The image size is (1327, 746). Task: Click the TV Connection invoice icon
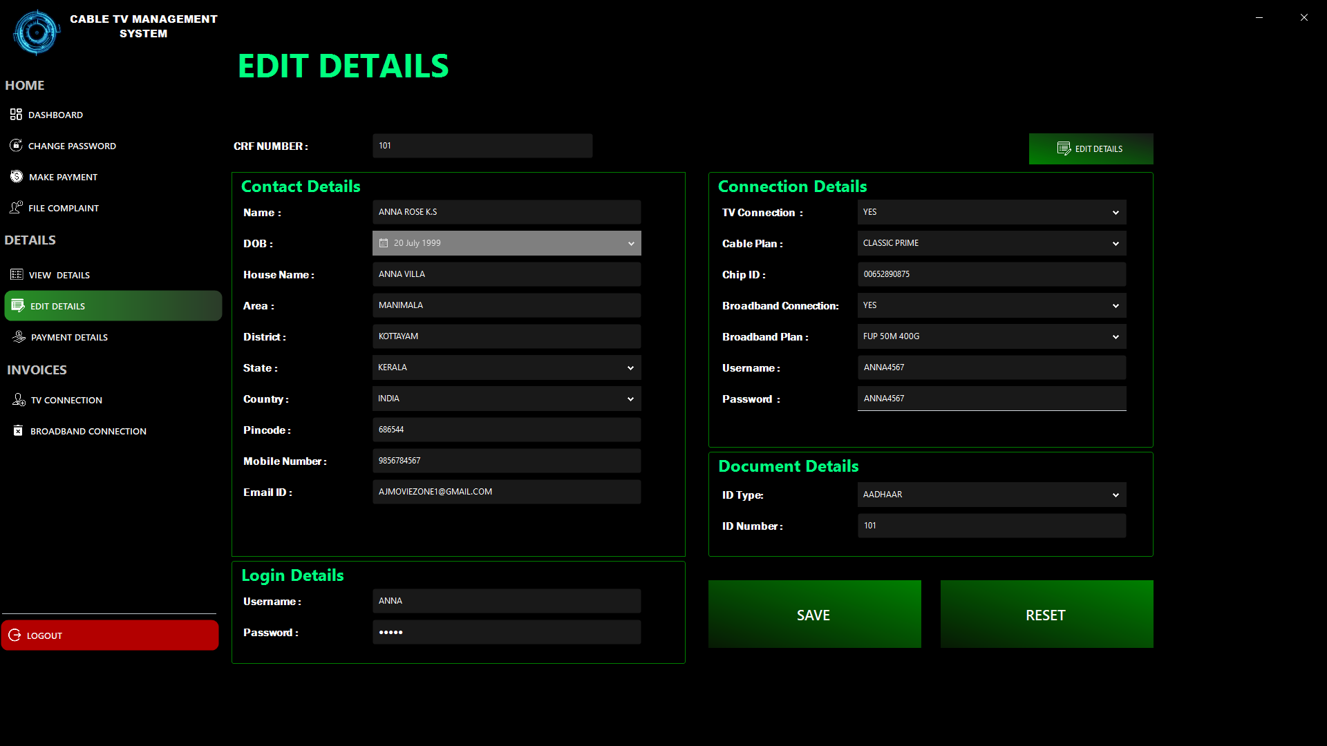[17, 399]
